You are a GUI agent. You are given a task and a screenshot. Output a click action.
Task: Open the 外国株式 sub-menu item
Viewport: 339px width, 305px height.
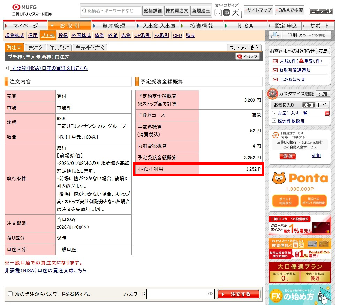81,35
